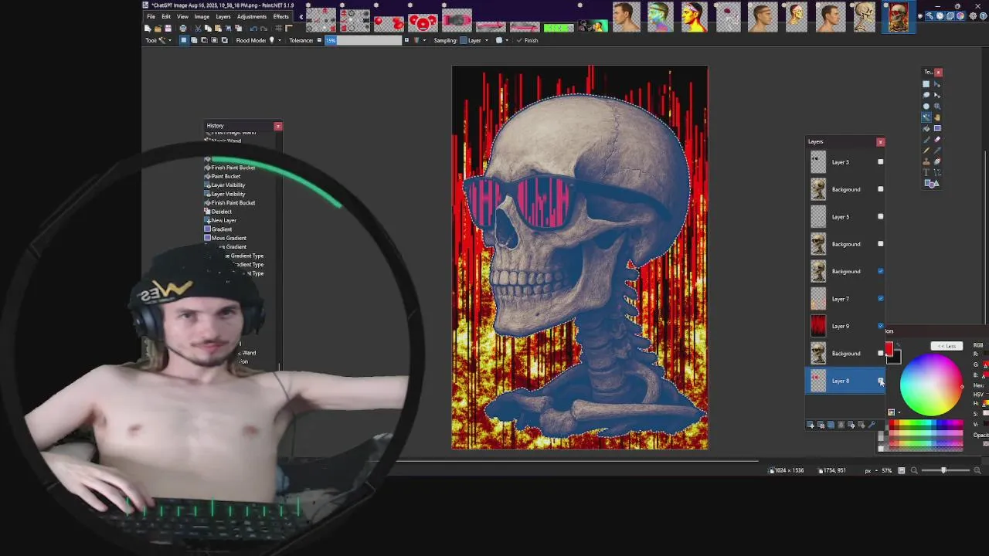Toggle the pixel grid icon
This screenshot has width=989, height=556.
[x=278, y=28]
